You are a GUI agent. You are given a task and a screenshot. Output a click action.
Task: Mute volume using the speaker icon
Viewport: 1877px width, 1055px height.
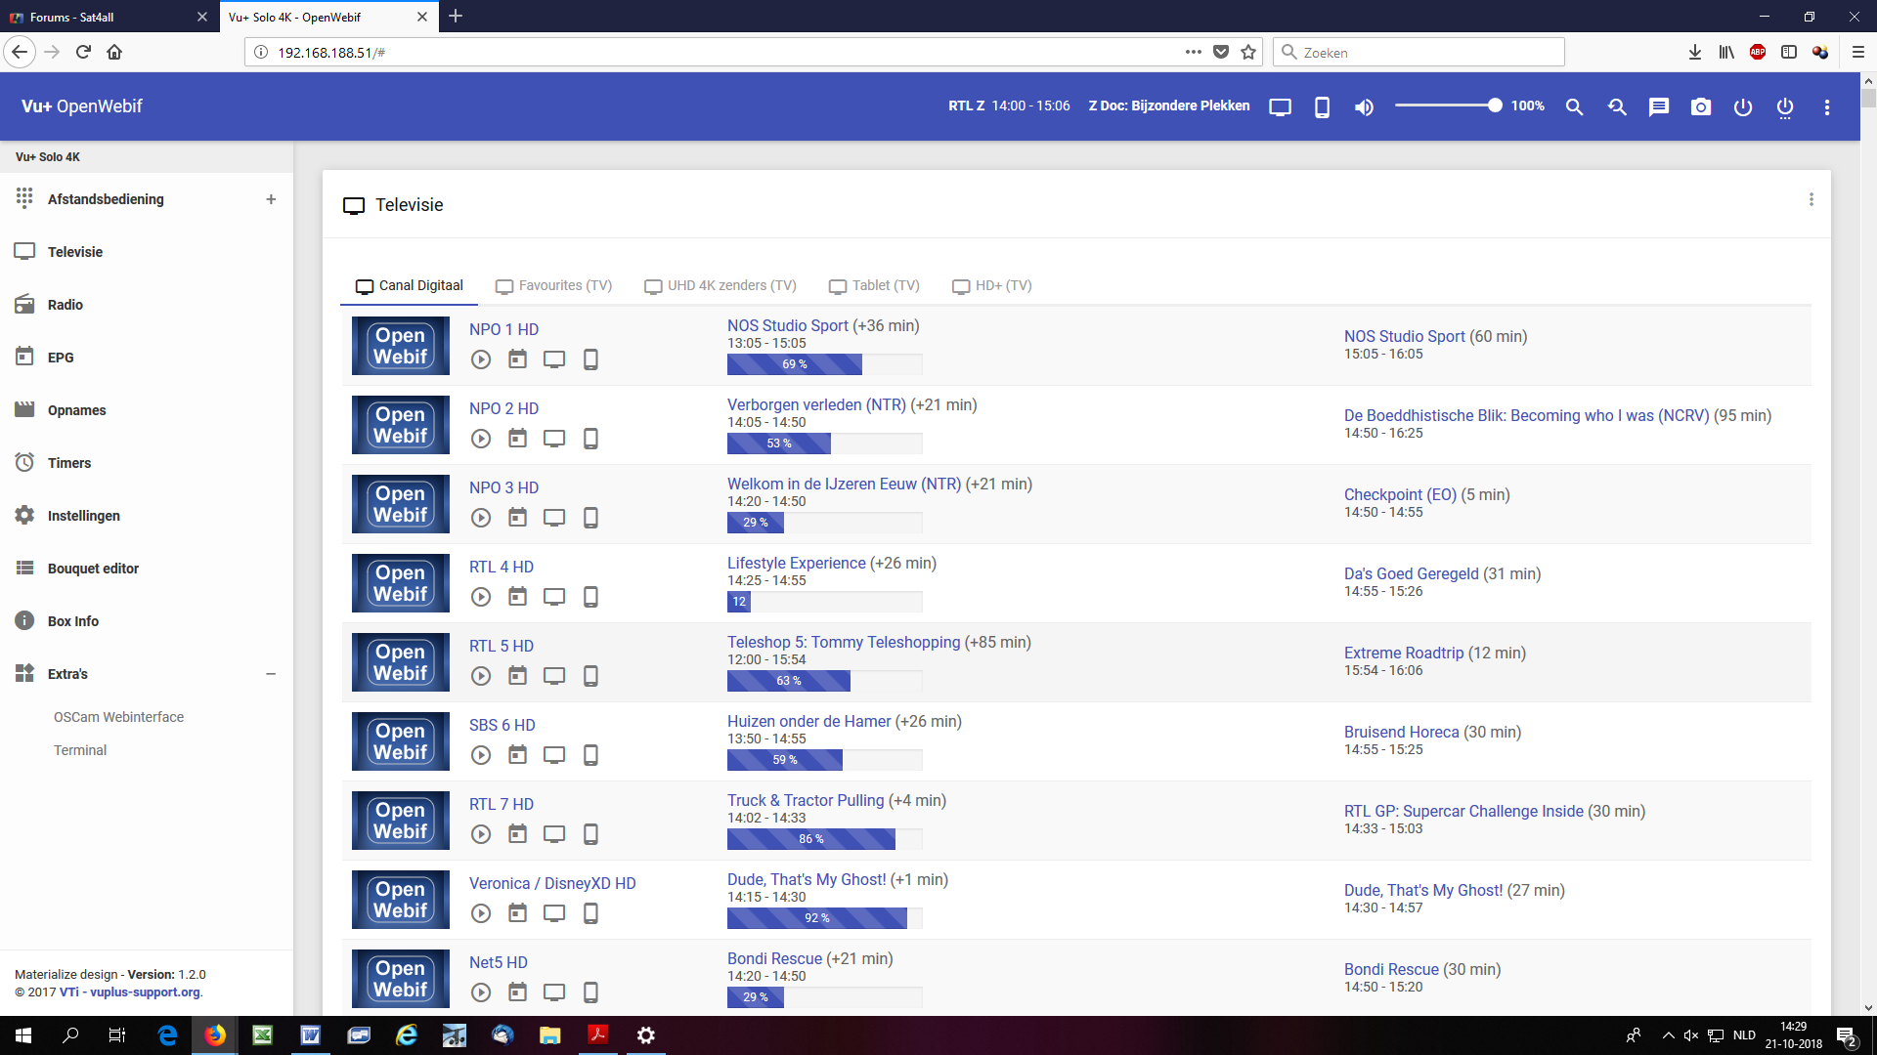click(x=1364, y=107)
